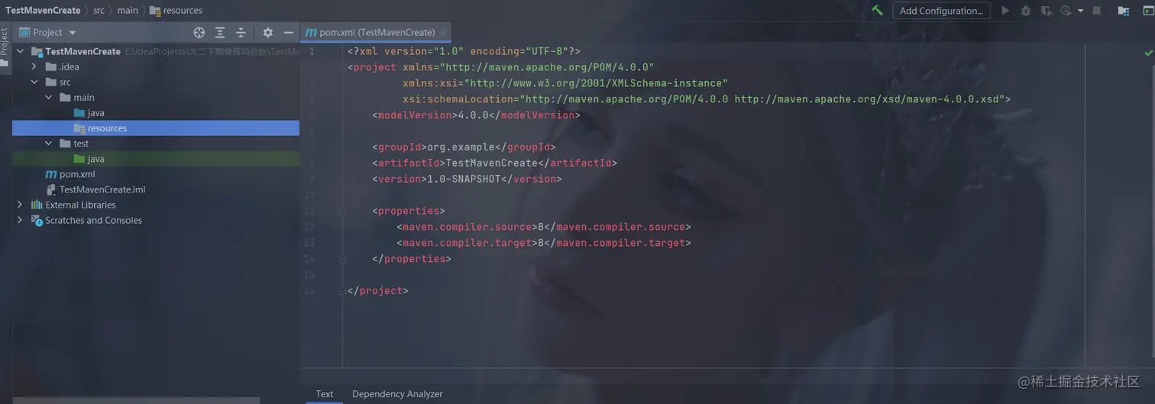The width and height of the screenshot is (1155, 404).
Task: Select the .idea folder row
Action: [x=156, y=66]
